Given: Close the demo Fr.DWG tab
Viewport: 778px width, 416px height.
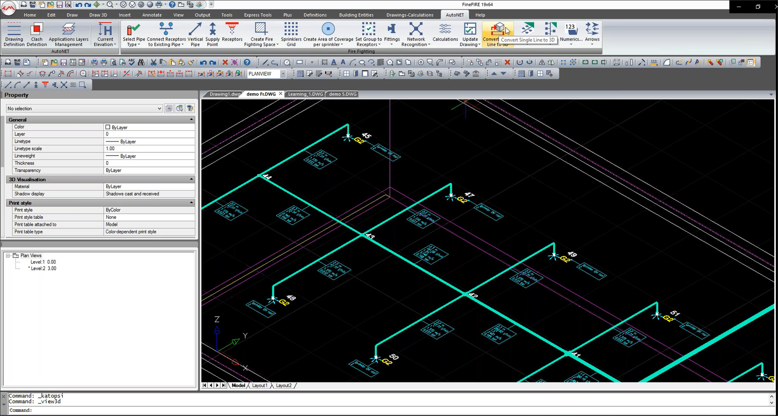Looking at the screenshot, I should click(x=281, y=94).
